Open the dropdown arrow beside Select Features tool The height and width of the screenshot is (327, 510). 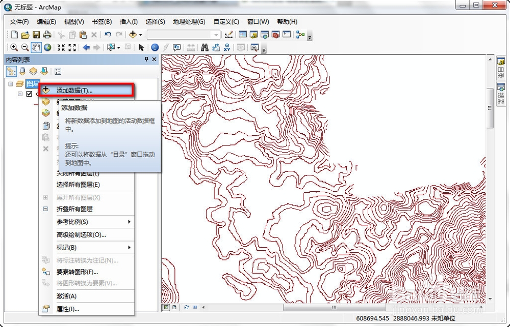(x=118, y=47)
